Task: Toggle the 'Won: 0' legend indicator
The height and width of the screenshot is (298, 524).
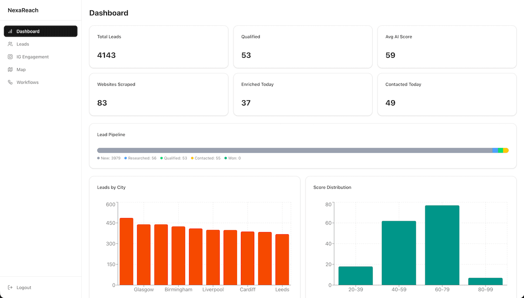Action: click(234, 158)
